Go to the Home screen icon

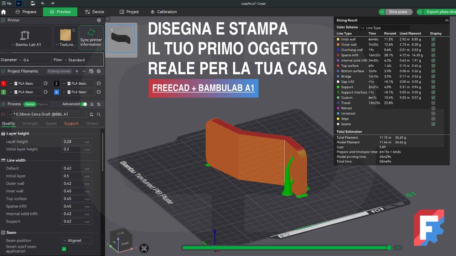4,12
